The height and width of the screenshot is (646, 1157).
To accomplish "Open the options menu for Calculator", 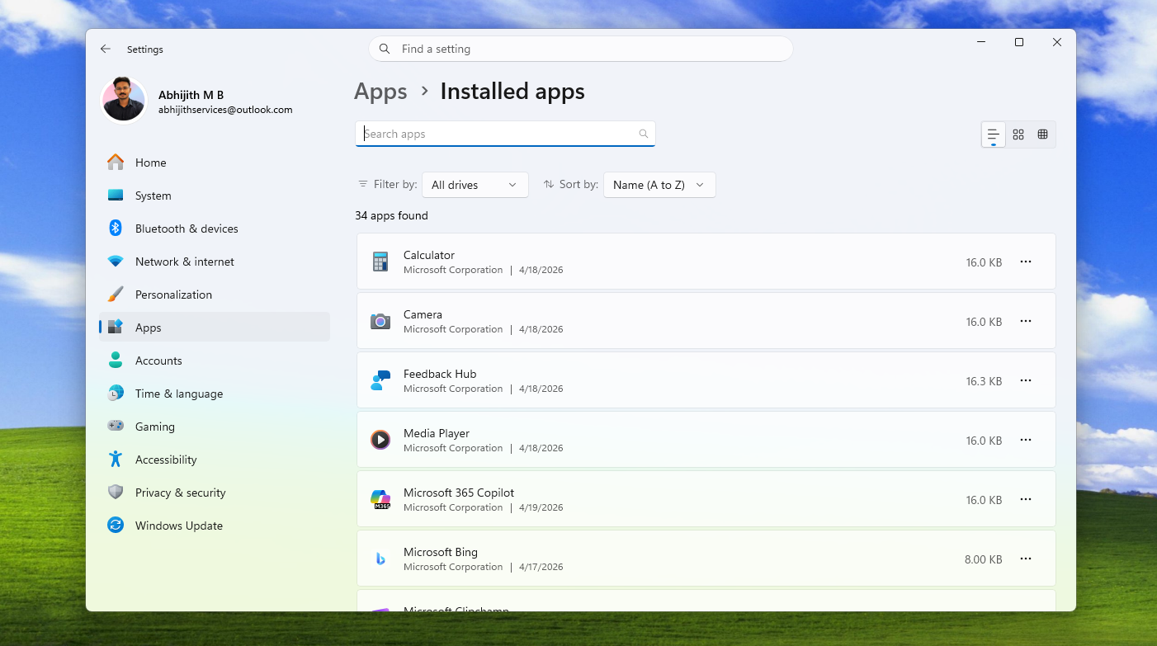I will coord(1025,262).
